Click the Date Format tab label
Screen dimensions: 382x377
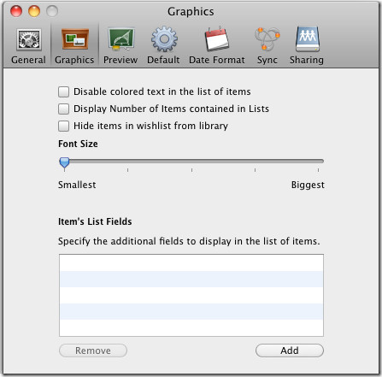217,60
